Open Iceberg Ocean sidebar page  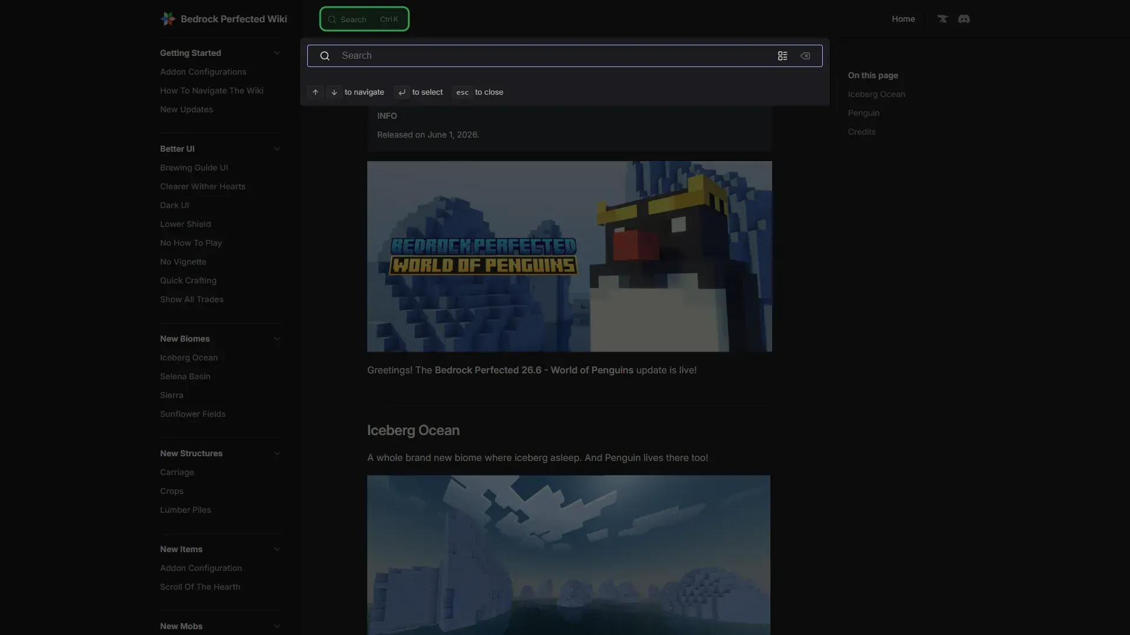189,357
